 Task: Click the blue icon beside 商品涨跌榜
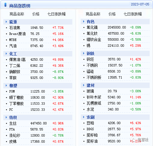point(5,5)
